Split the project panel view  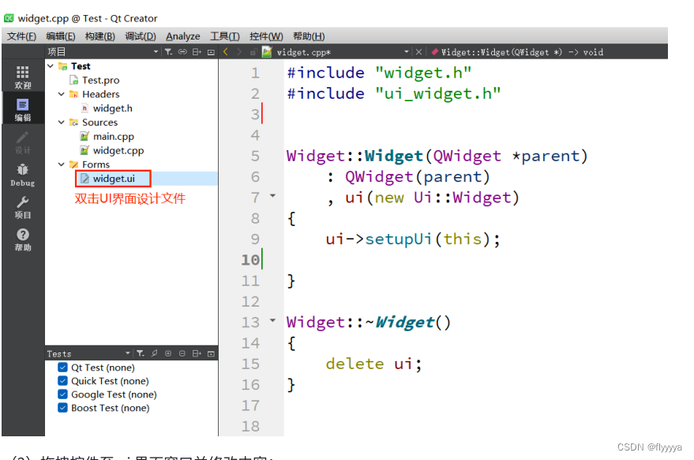click(x=197, y=52)
